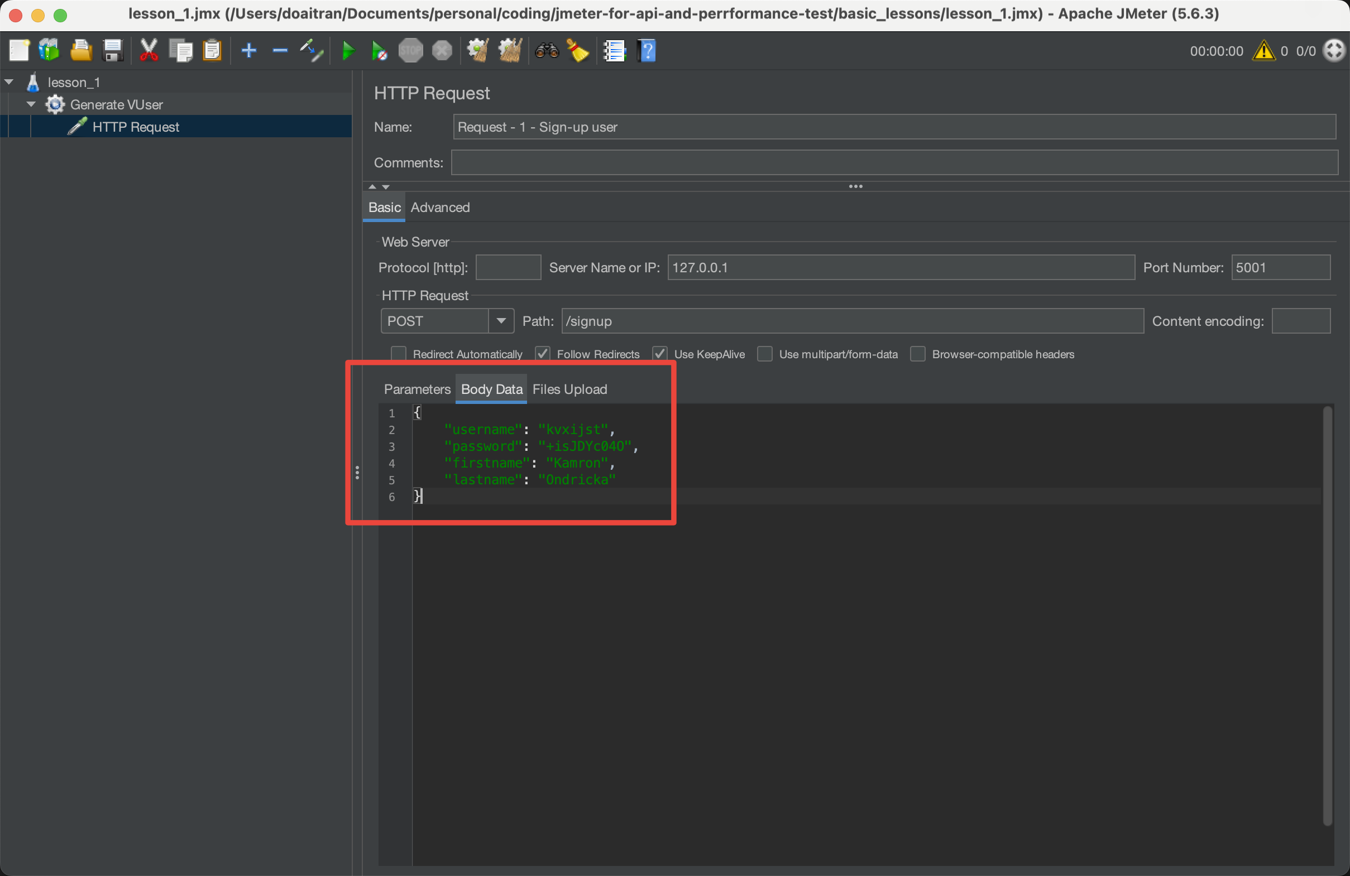Image resolution: width=1350 pixels, height=876 pixels.
Task: Click the Stop test icon
Action: tap(411, 50)
